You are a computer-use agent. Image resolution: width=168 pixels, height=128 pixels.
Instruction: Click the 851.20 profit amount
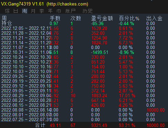point(98,62)
